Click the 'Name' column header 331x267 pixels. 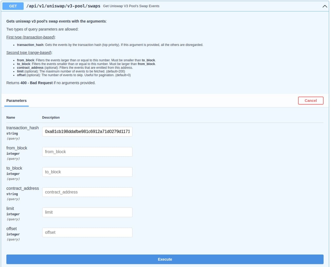[x=11, y=118]
